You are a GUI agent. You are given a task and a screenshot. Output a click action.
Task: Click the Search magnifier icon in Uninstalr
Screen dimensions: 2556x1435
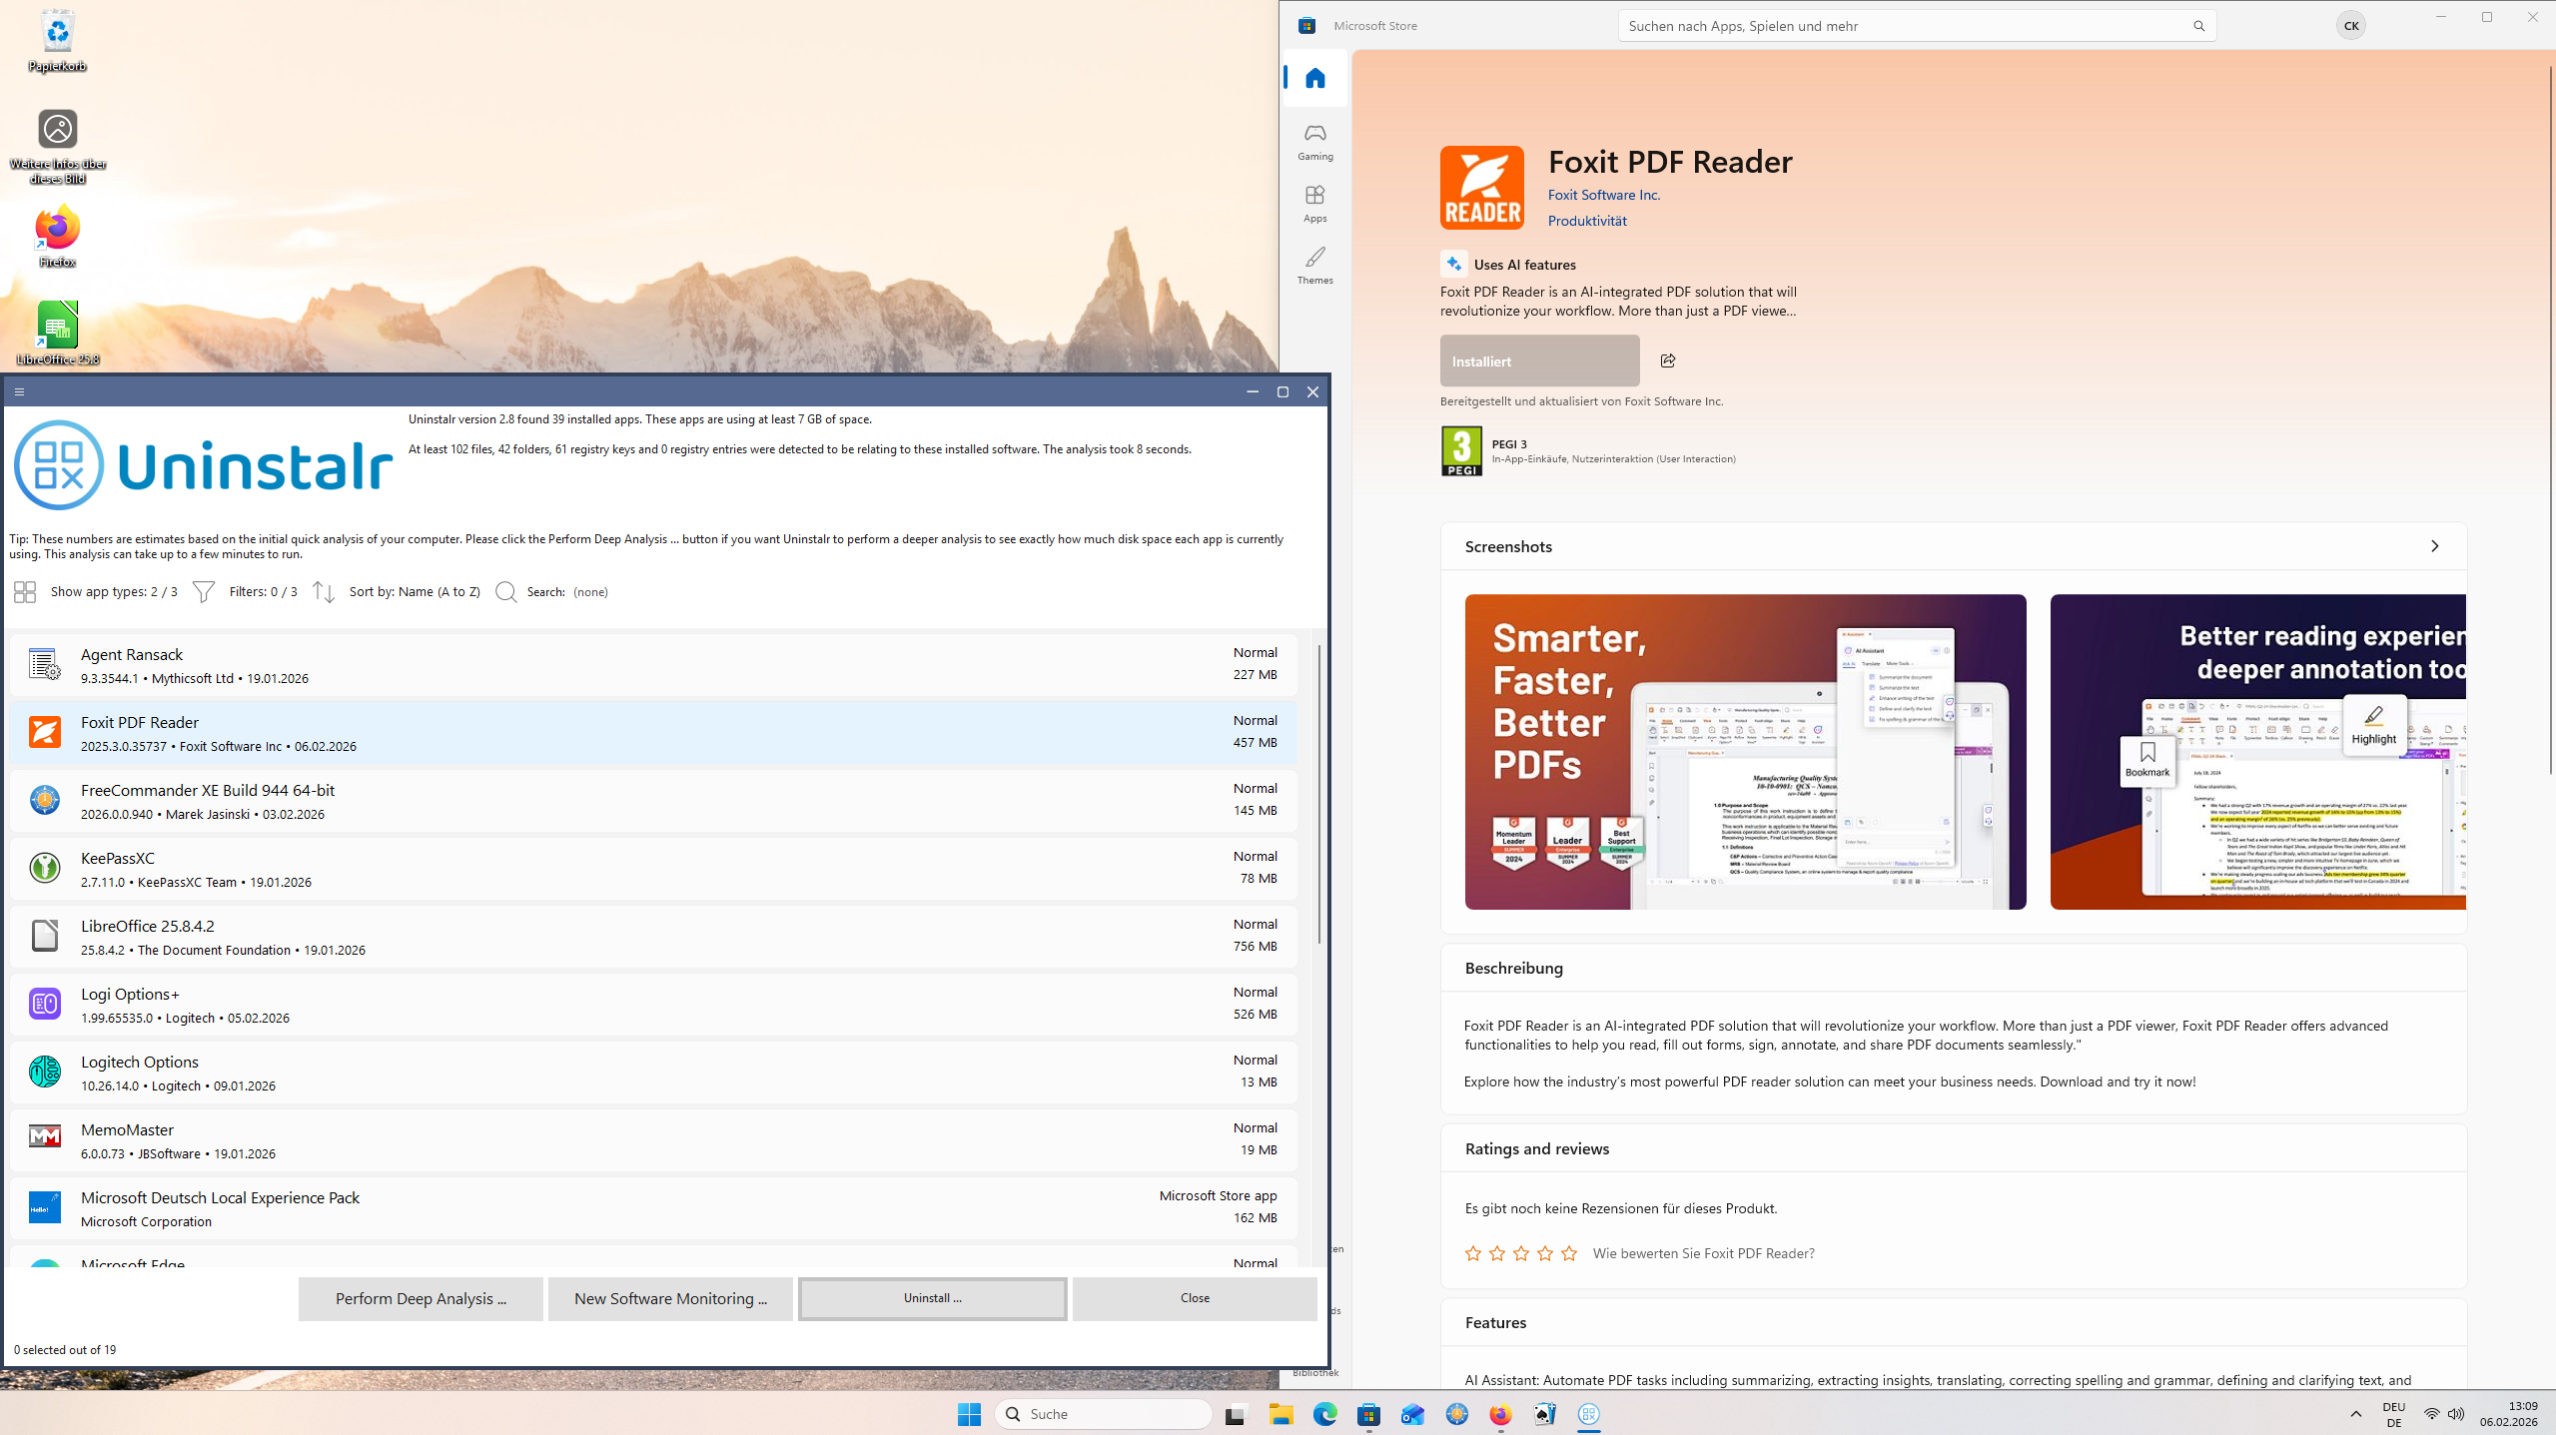pos(506,592)
